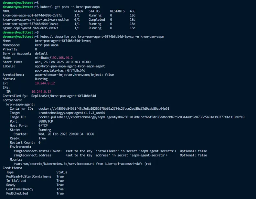Click 'Restart Count:' label
The width and height of the screenshot is (256, 199).
[22, 143]
